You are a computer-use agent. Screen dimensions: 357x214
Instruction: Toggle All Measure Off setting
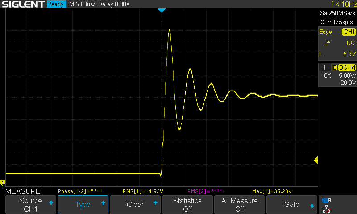click(x=240, y=205)
